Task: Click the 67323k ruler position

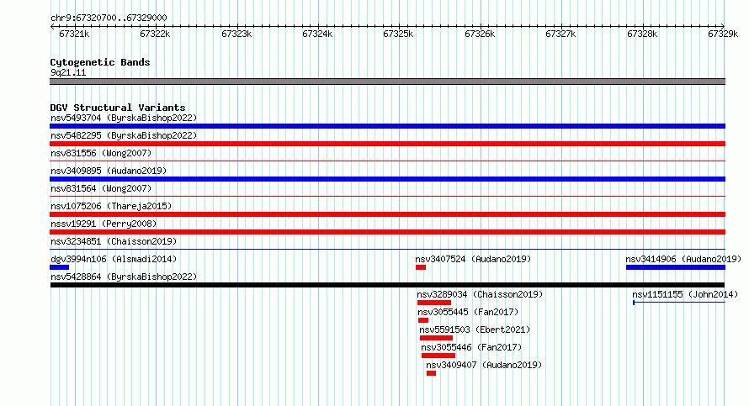Action: (236, 34)
